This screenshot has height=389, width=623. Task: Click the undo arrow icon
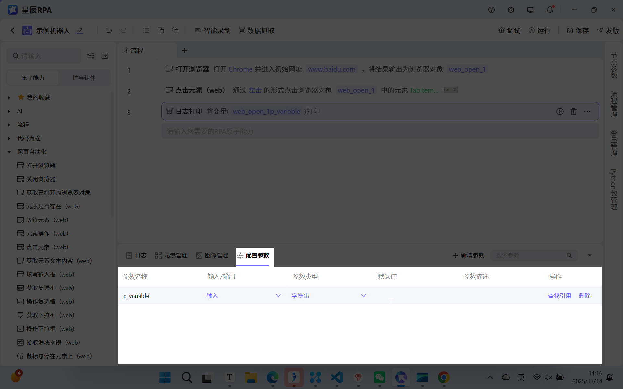(109, 30)
